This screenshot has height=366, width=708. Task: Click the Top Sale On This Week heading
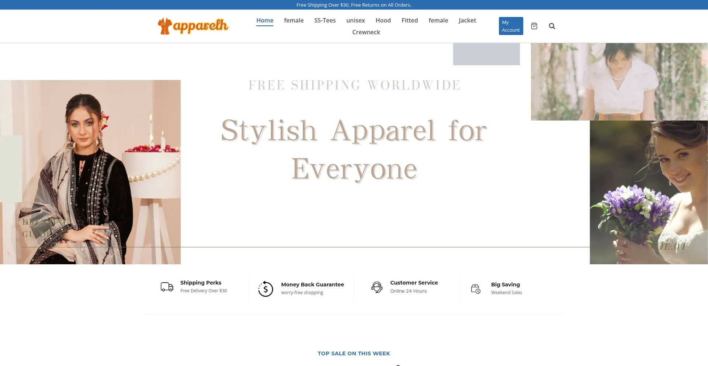pyautogui.click(x=354, y=353)
